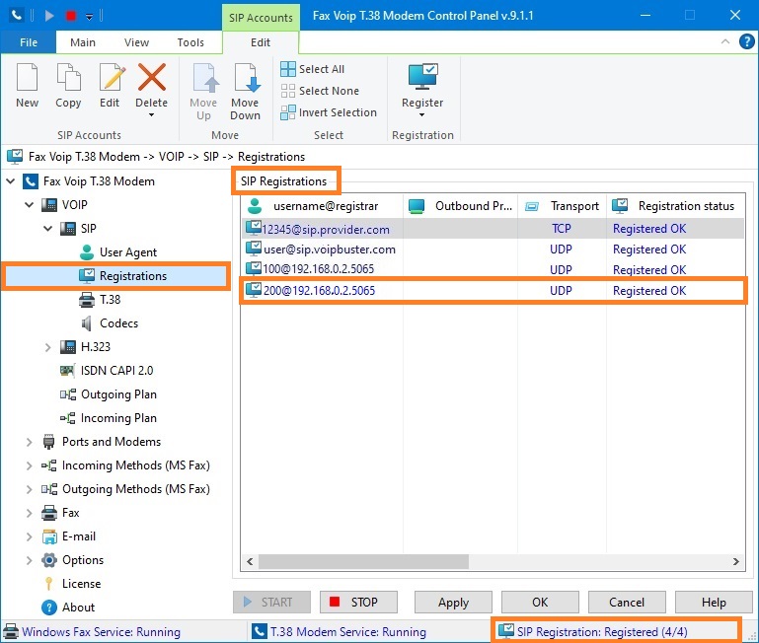Collapse the SIP tree node
Screen dimensions: 759x643
point(48,229)
